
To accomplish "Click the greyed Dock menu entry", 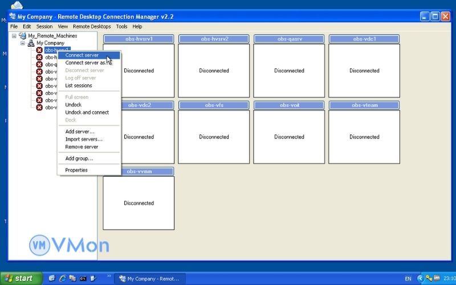I will [89, 120].
